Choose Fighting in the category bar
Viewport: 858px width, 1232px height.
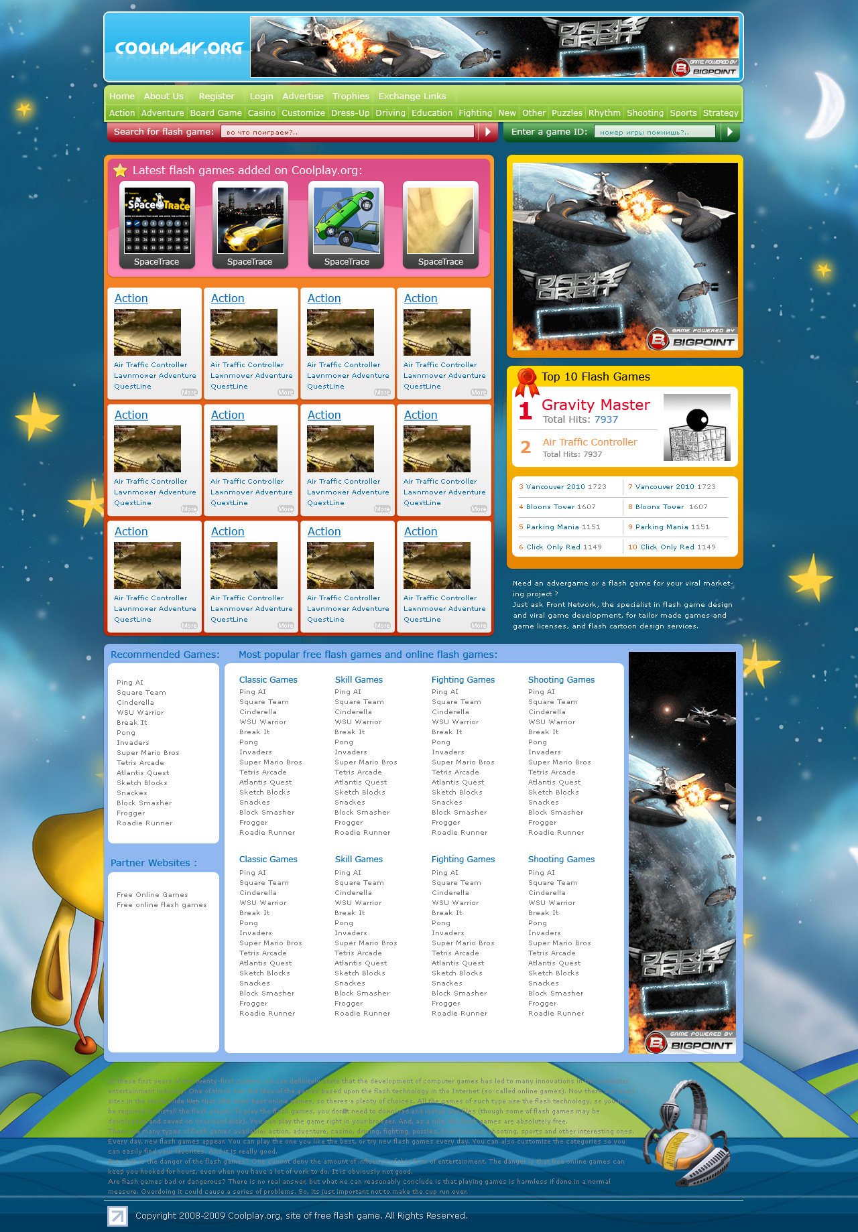point(475,113)
